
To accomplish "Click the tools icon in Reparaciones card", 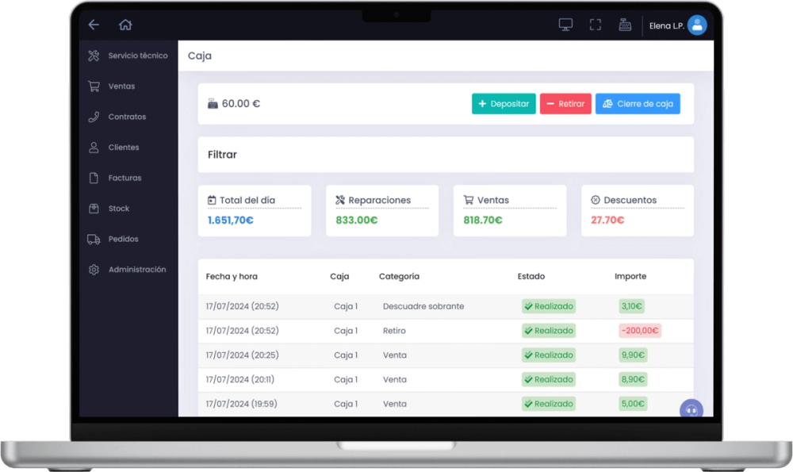I will pyautogui.click(x=340, y=201).
